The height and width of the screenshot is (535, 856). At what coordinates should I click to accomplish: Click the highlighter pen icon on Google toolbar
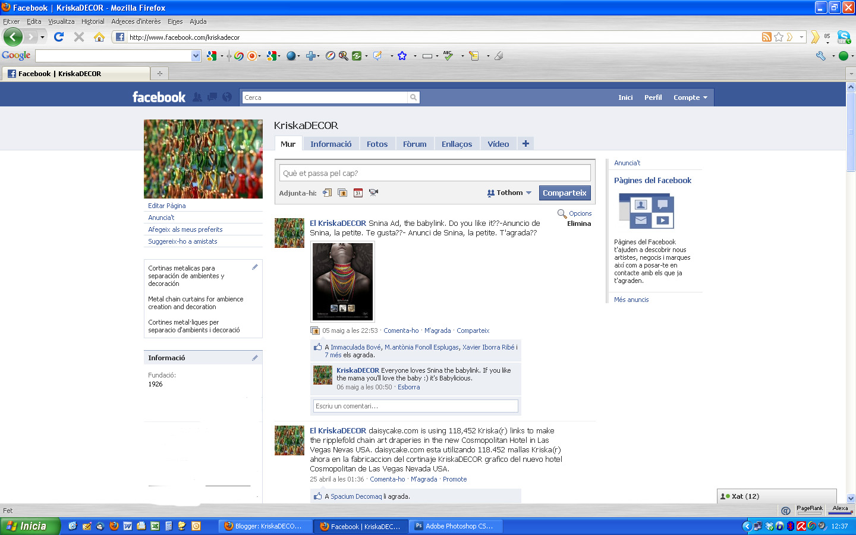pos(499,56)
